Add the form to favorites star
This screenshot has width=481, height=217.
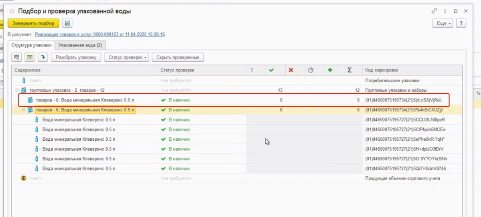point(12,11)
